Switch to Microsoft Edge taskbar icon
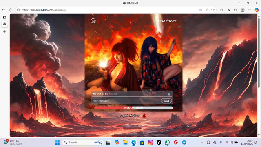 pos(134,143)
